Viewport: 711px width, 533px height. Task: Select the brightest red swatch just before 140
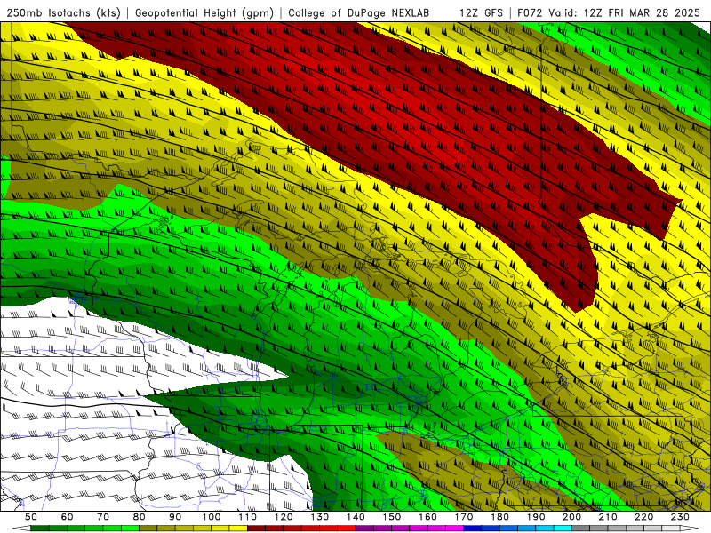point(347,529)
